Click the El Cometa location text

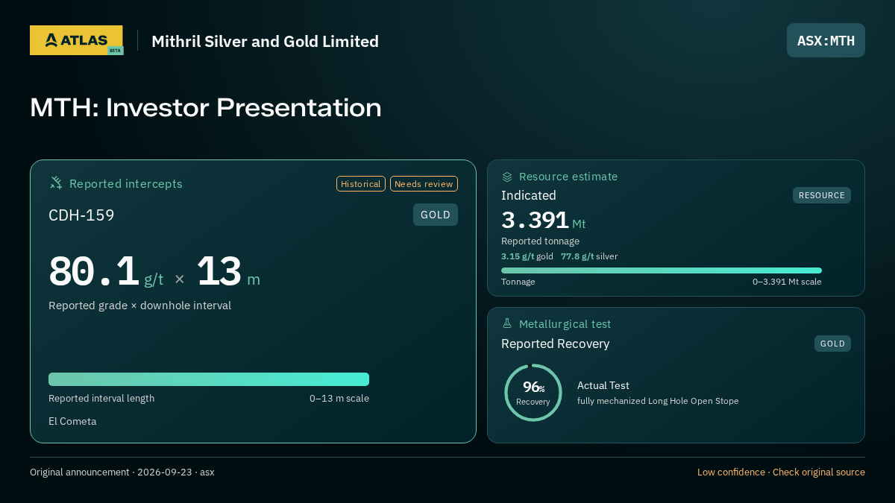tap(72, 421)
